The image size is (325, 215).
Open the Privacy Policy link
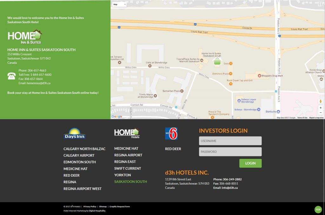point(90,206)
